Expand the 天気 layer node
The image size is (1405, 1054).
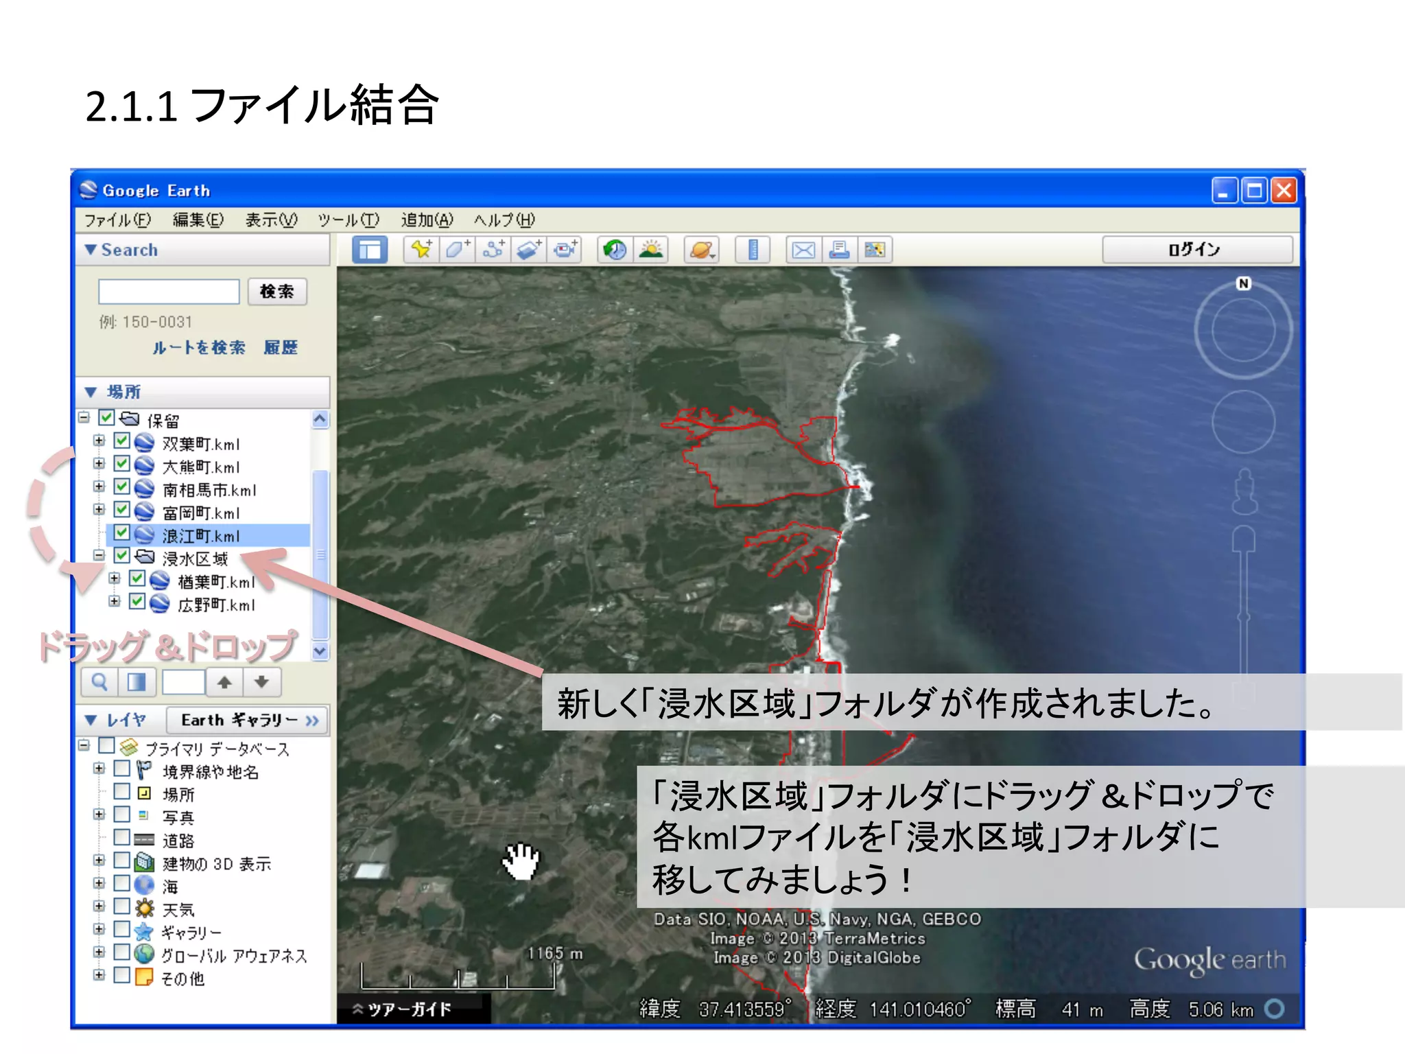pyautogui.click(x=99, y=906)
